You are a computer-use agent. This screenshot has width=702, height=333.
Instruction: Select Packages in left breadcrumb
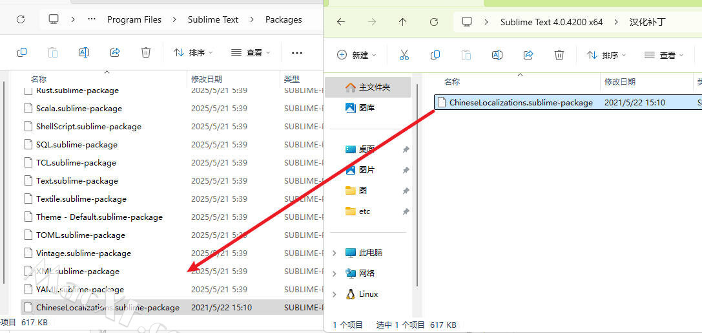coord(284,19)
